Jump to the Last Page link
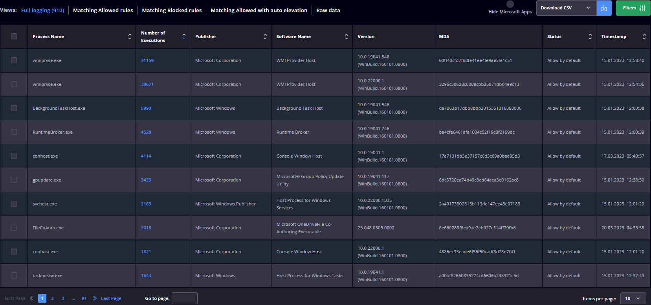 click(111, 298)
